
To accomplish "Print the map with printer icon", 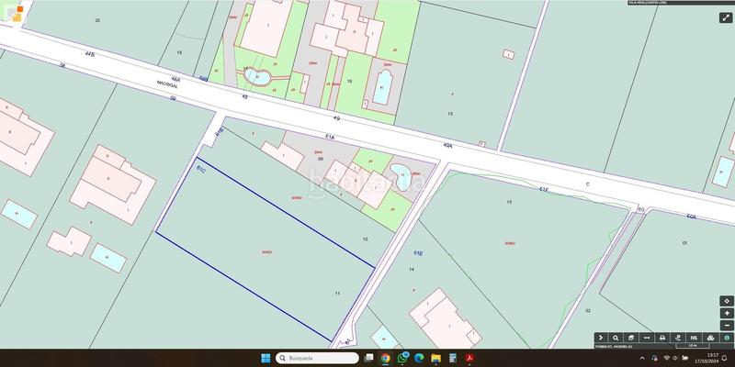I will click(x=663, y=338).
